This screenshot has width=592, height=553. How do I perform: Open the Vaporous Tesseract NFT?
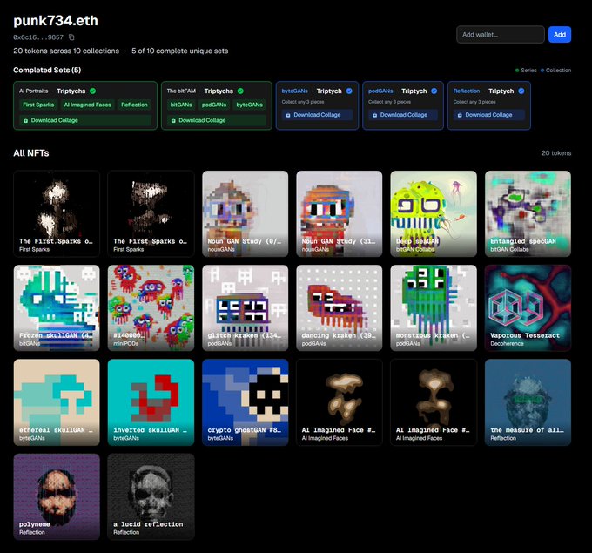click(528, 308)
